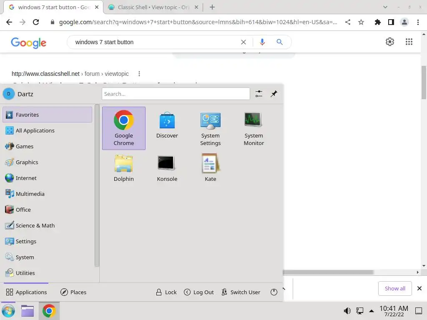The height and width of the screenshot is (320, 427).
Task: Click Show all downloads button
Action: [x=395, y=288]
